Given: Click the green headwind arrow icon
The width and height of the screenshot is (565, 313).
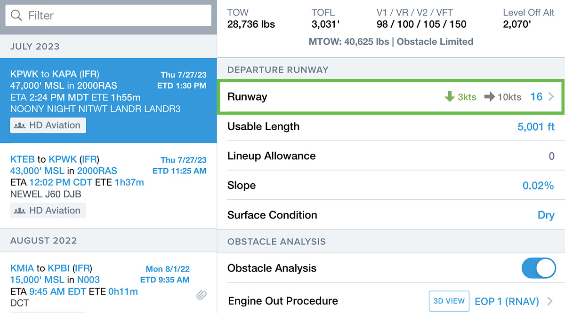Looking at the screenshot, I should pyautogui.click(x=450, y=97).
